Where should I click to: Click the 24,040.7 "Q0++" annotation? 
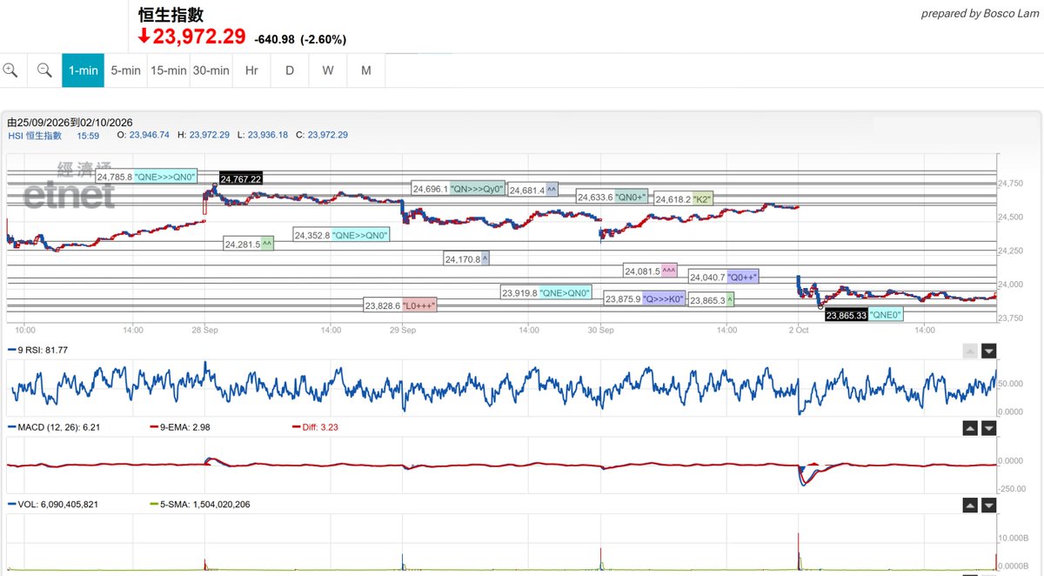(x=724, y=277)
